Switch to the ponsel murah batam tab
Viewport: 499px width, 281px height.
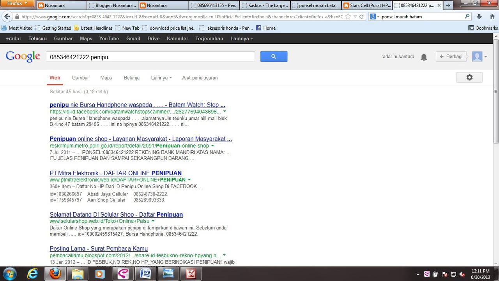pyautogui.click(x=316, y=5)
